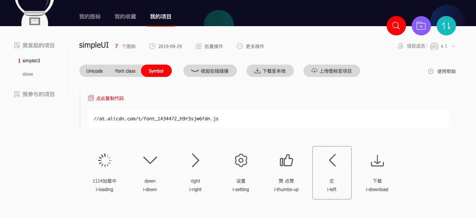The width and height of the screenshot is (476, 218).
Task: Click the clock icon next to 2019-09-29
Action: tap(152, 46)
